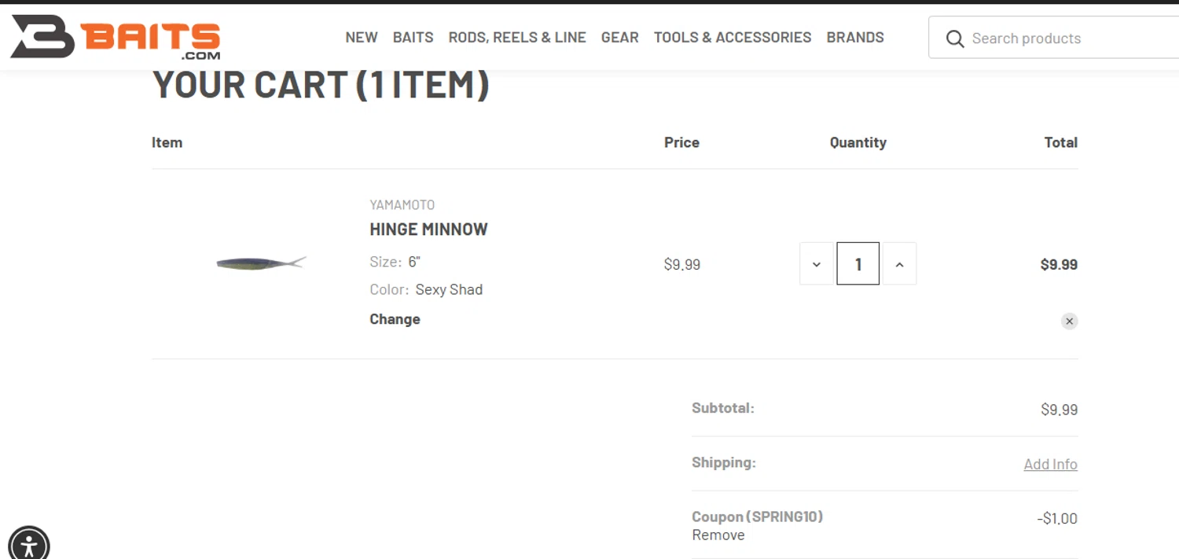Click the Hinge Minnow product thumbnail
Viewport: 1179px width, 559px height.
click(x=261, y=263)
